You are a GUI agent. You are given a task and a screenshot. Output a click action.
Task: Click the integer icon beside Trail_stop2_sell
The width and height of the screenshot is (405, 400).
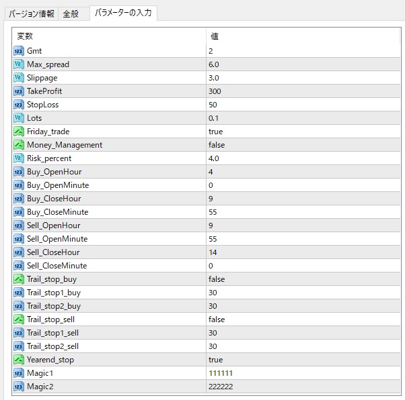point(19,346)
